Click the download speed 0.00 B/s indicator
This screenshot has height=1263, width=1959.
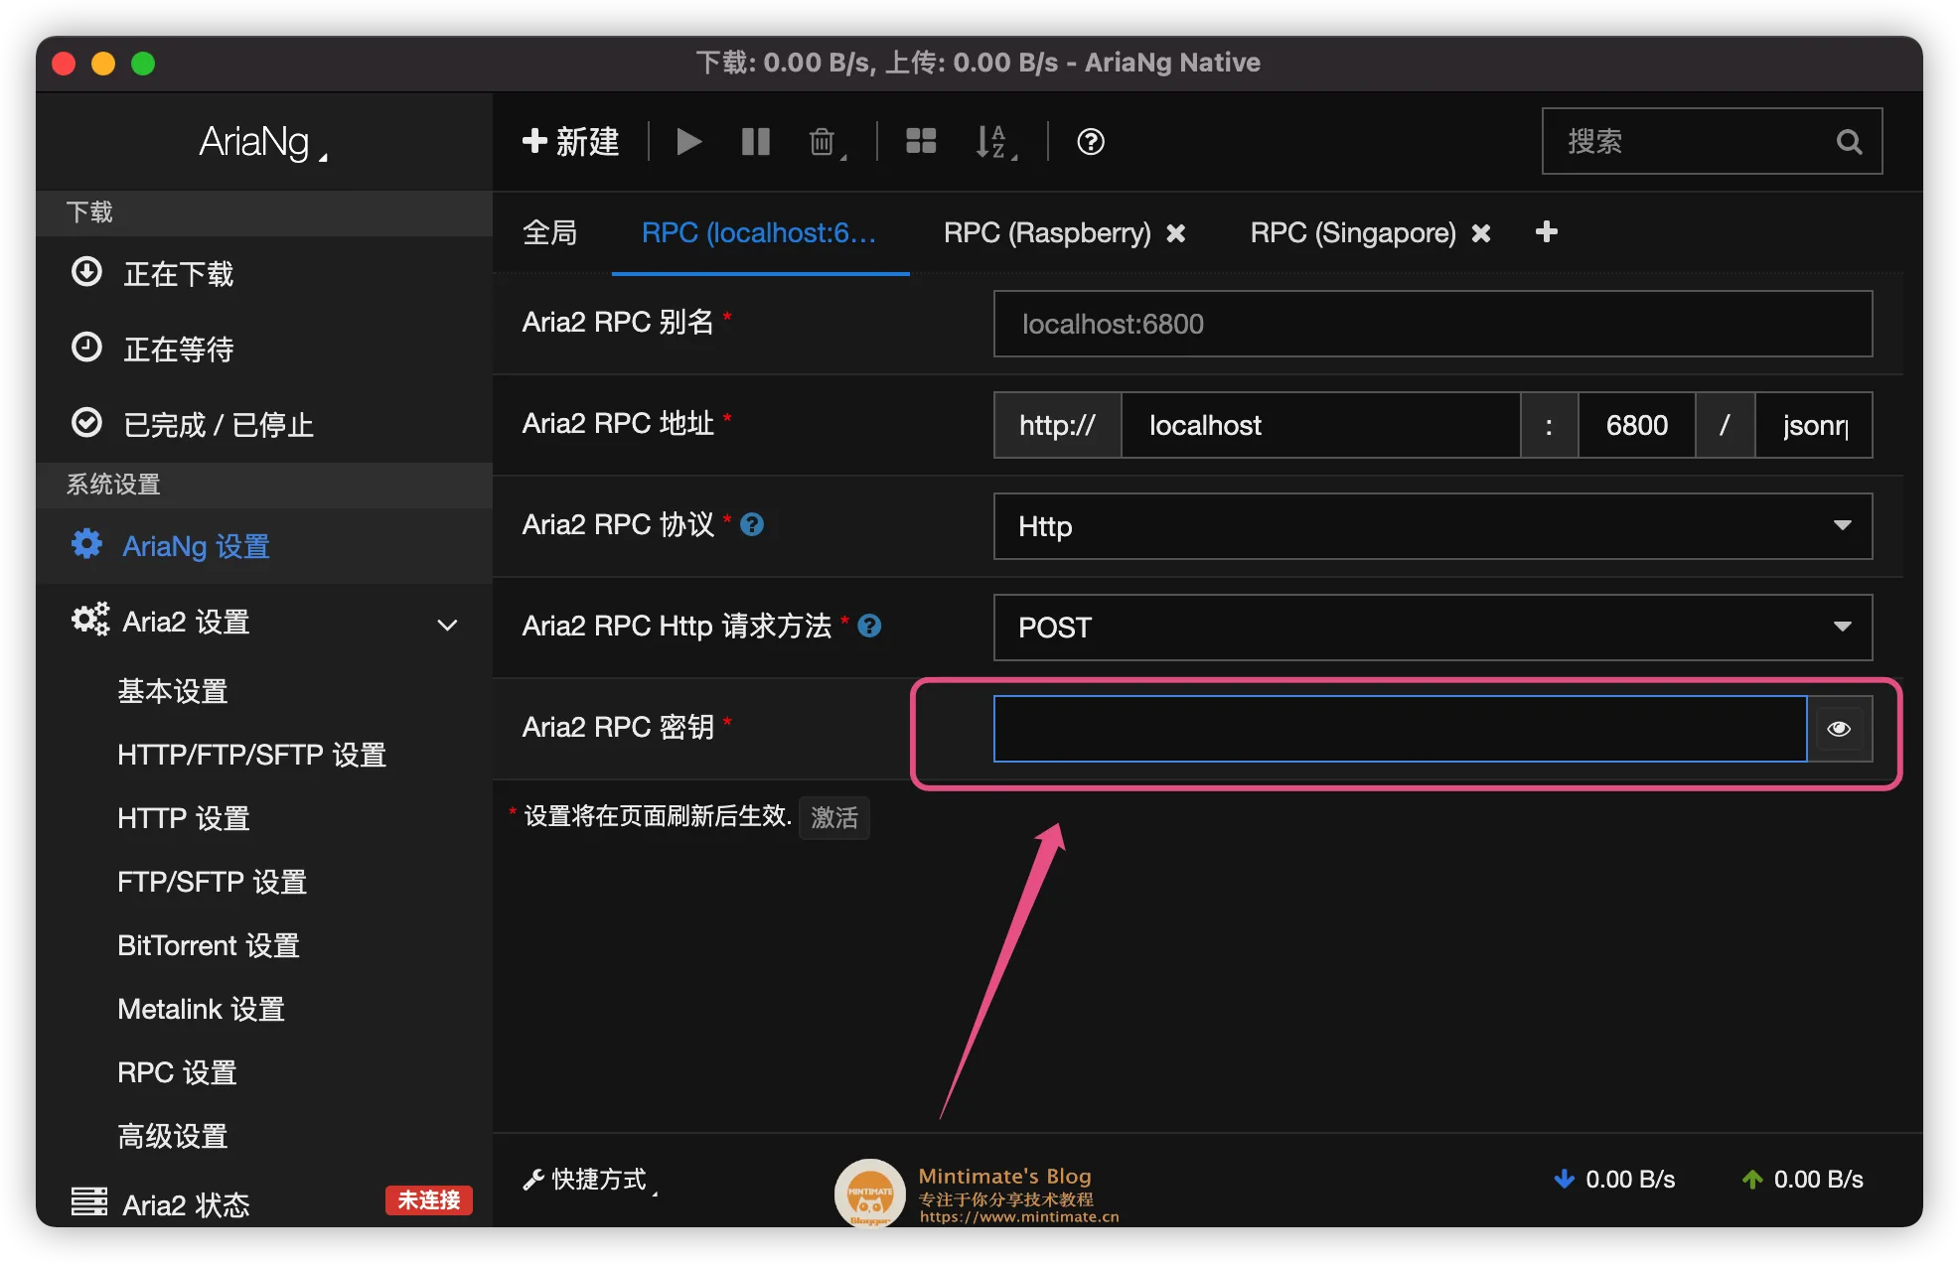click(1614, 1180)
